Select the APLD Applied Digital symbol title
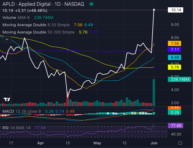Viewport: 193px width, 148px height. coord(43,4)
